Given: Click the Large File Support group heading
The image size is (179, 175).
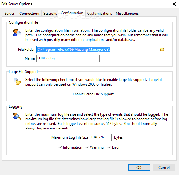Looking at the screenshot, I should point(23,72).
